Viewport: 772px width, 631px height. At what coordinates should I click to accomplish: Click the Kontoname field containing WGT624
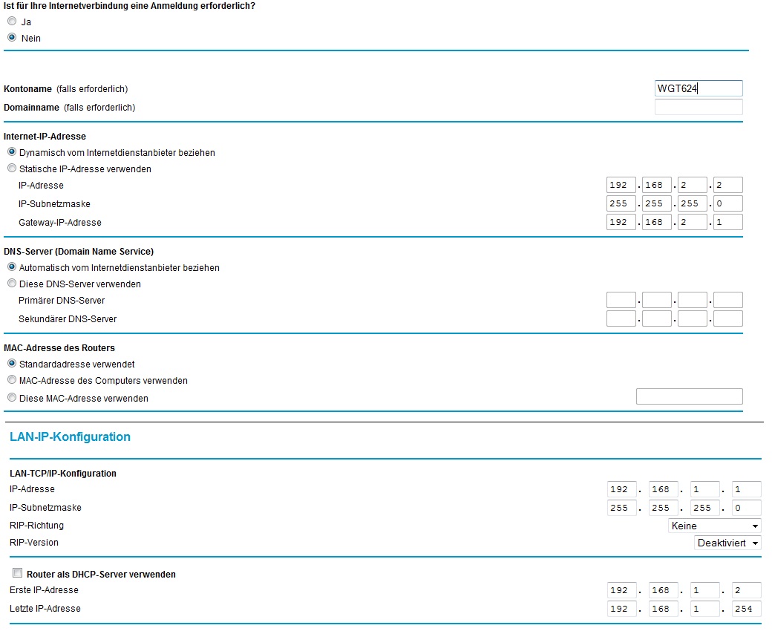click(x=699, y=88)
